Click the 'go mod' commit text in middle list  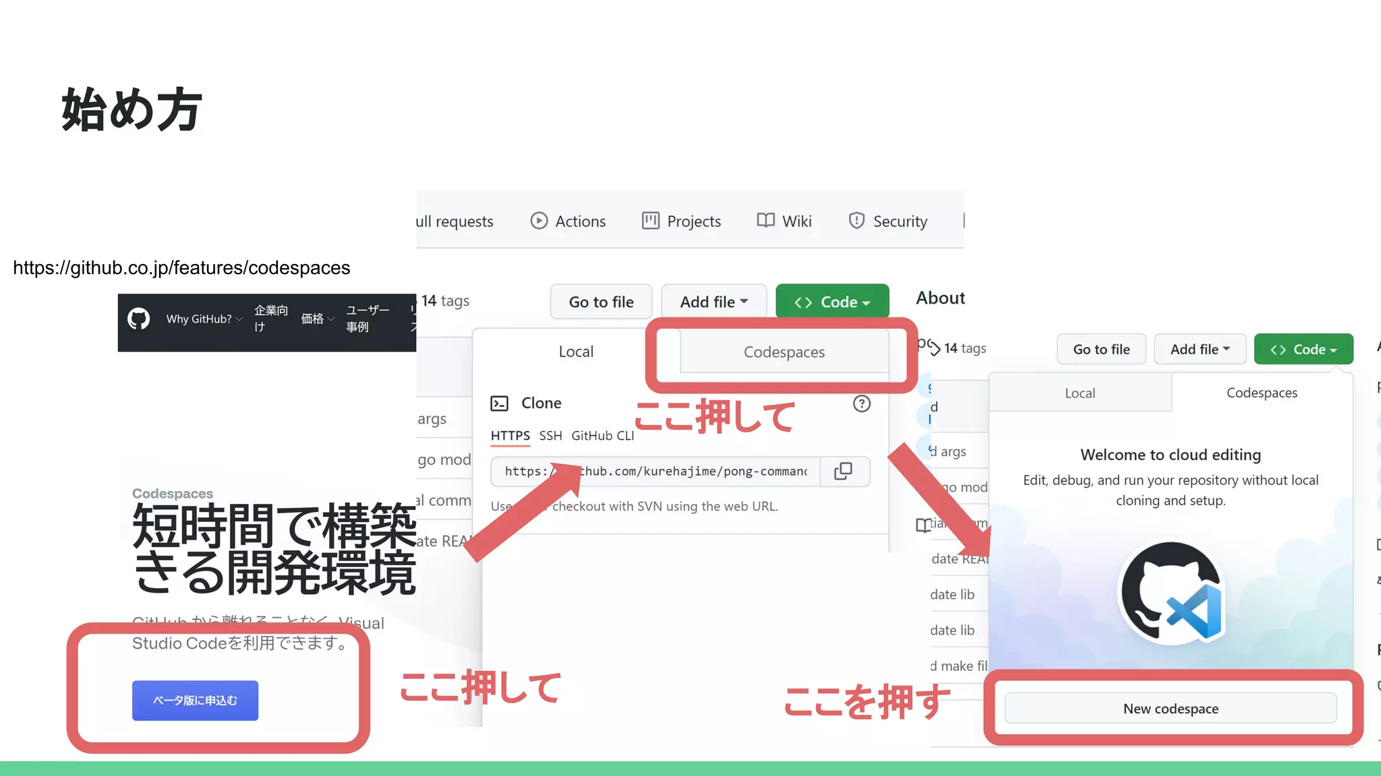click(x=444, y=459)
